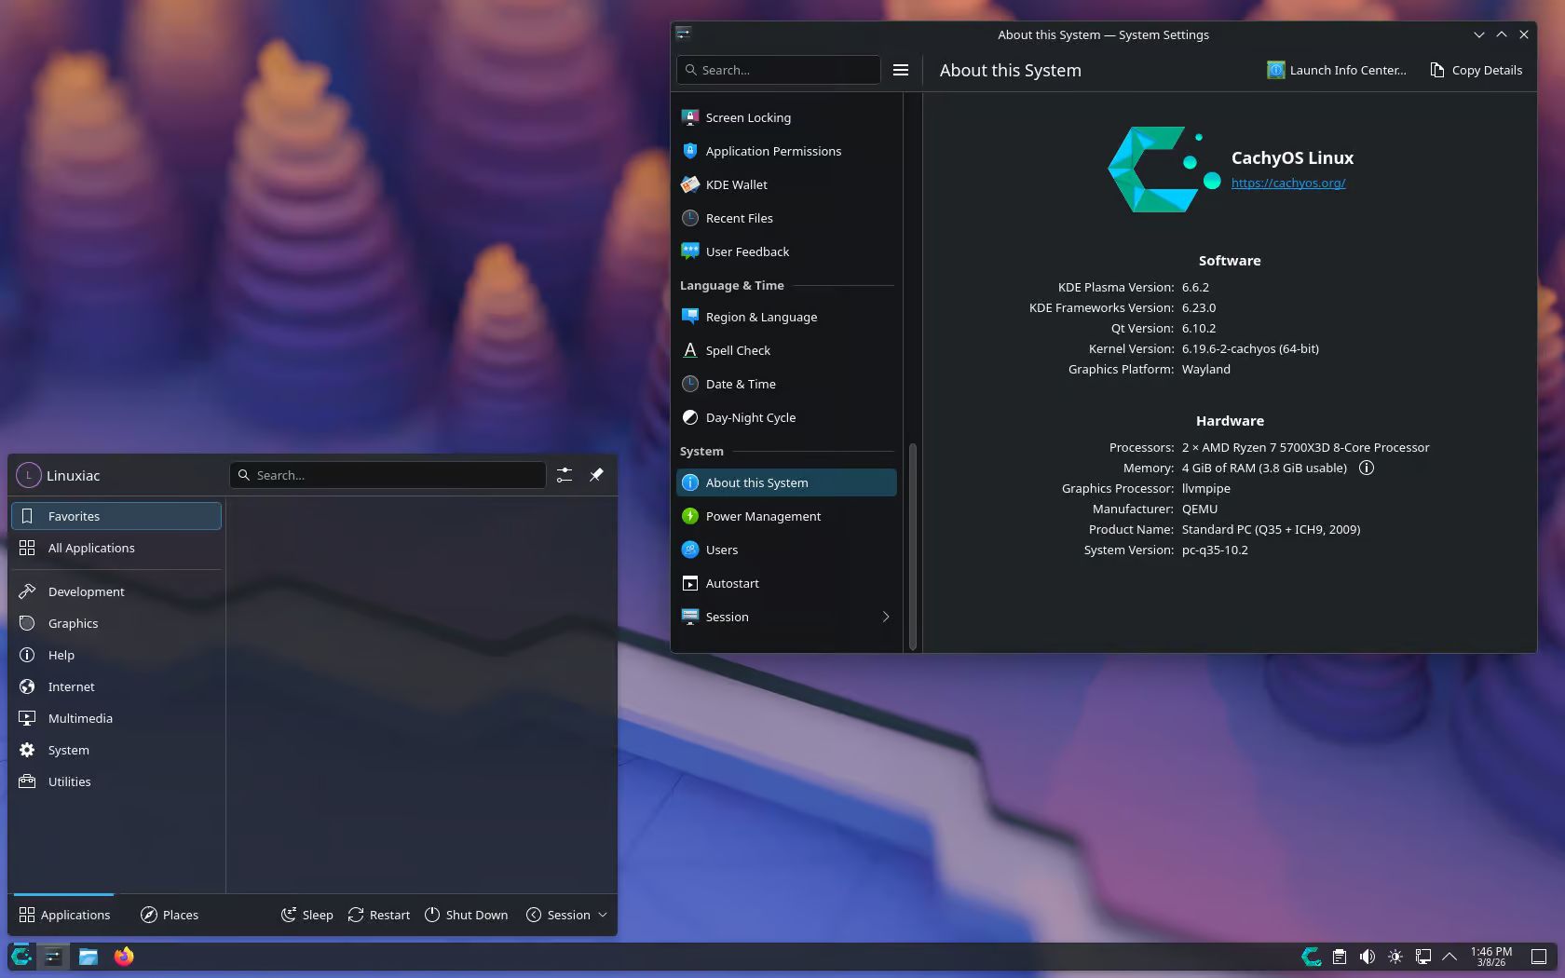Select the All Applications category
Screen dimensions: 1565x978
pos(91,548)
